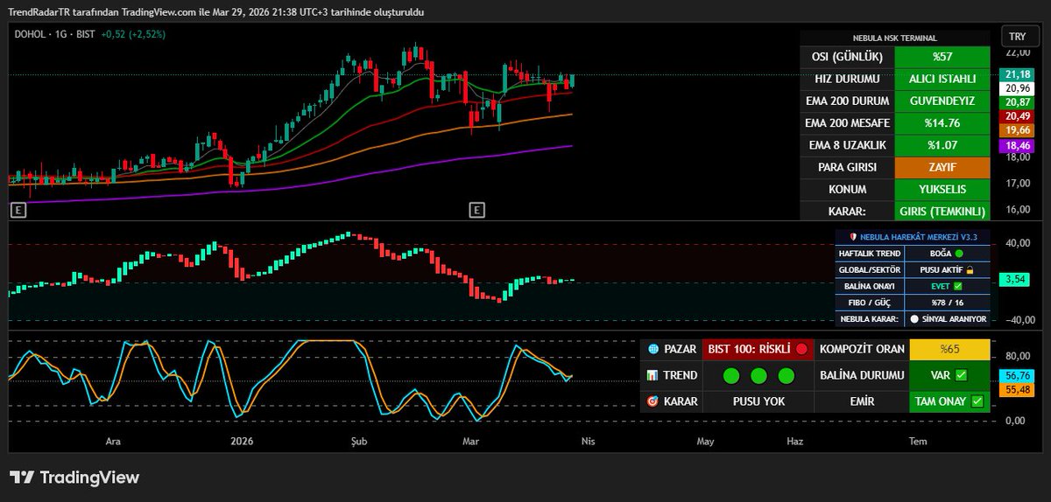Click the YUKSELIS cell
This screenshot has width=1051, height=502.
pos(942,189)
